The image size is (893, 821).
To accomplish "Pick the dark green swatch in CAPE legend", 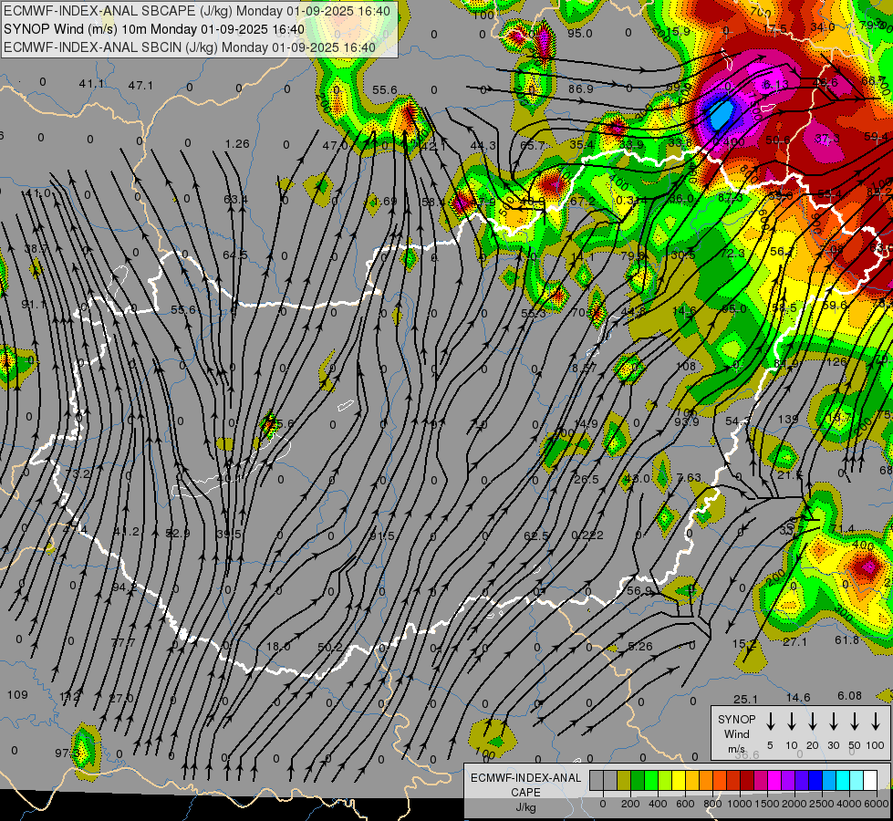I will 638,781.
